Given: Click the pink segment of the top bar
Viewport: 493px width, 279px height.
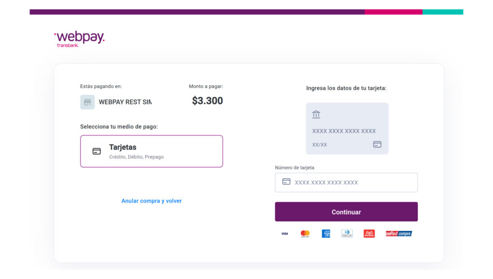Looking at the screenshot, I should (x=393, y=12).
